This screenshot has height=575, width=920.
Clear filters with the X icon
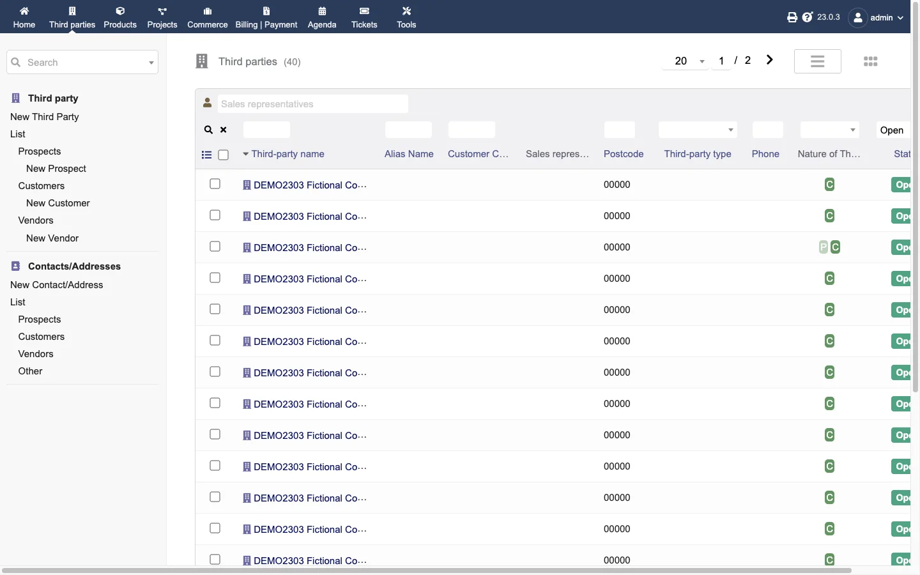[x=224, y=130]
